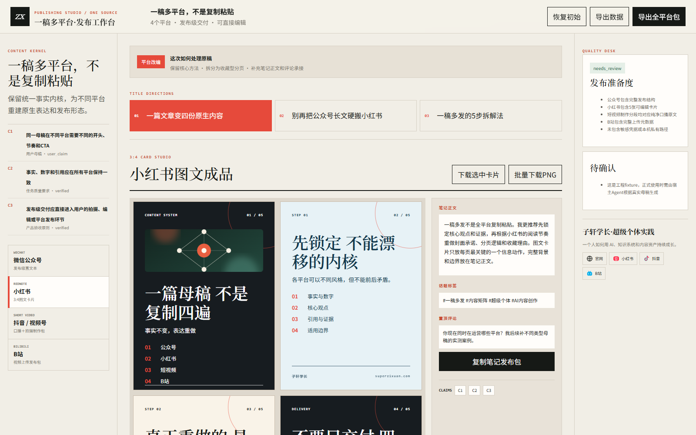Viewport: 696px width, 435px height.
Task: Click the 平台改编 red tag
Action: (x=151, y=62)
